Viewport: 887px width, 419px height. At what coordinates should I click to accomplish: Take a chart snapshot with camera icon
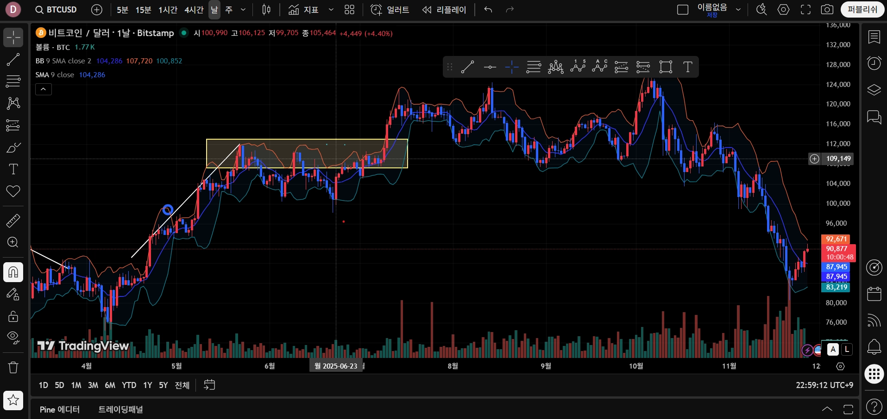click(827, 10)
